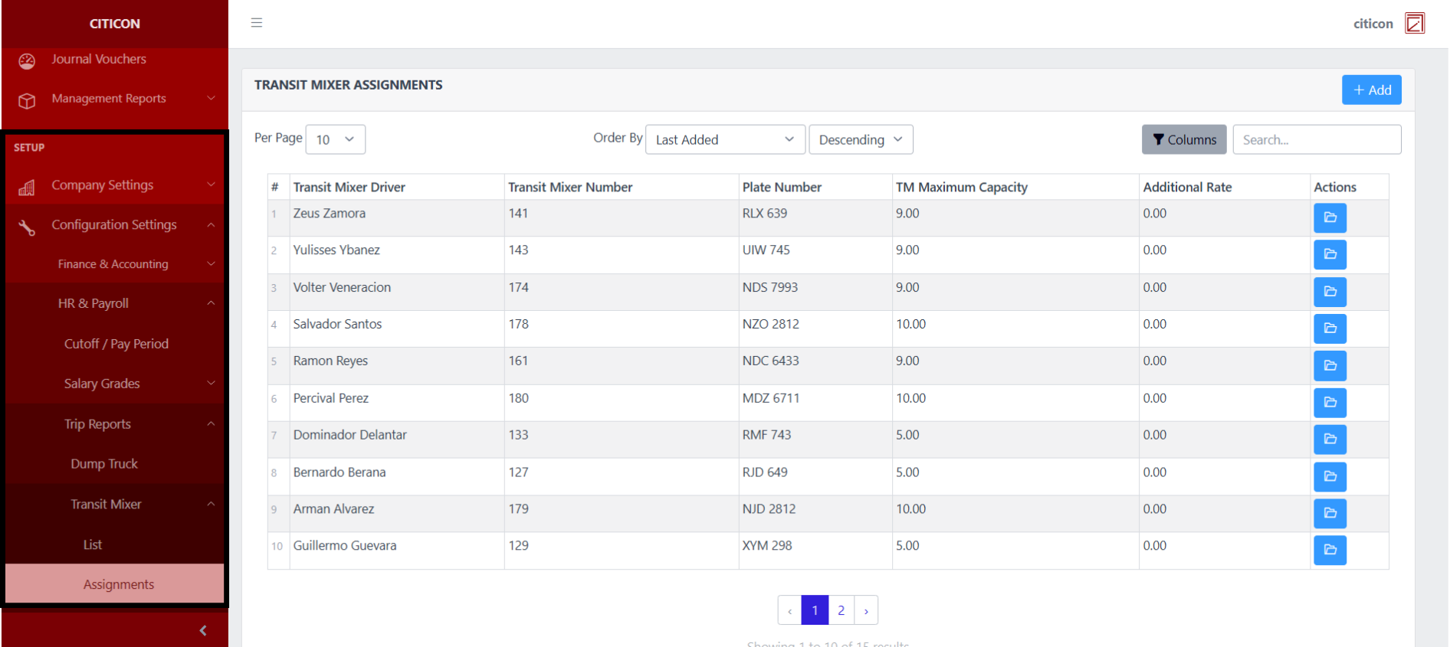Click the Management Reports cube icon
Viewport: 1450px width, 647px height.
tap(27, 100)
